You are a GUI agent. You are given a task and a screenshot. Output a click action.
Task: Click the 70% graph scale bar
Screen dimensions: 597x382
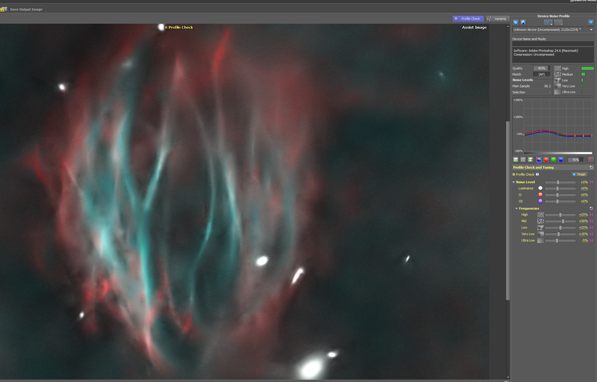575,160
